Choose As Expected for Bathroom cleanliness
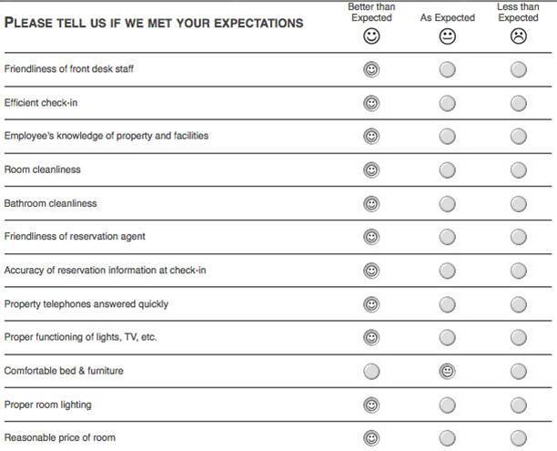This screenshot has width=557, height=451. tap(447, 204)
